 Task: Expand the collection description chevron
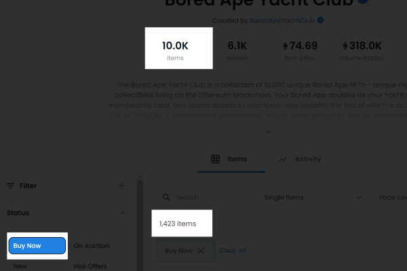269,131
